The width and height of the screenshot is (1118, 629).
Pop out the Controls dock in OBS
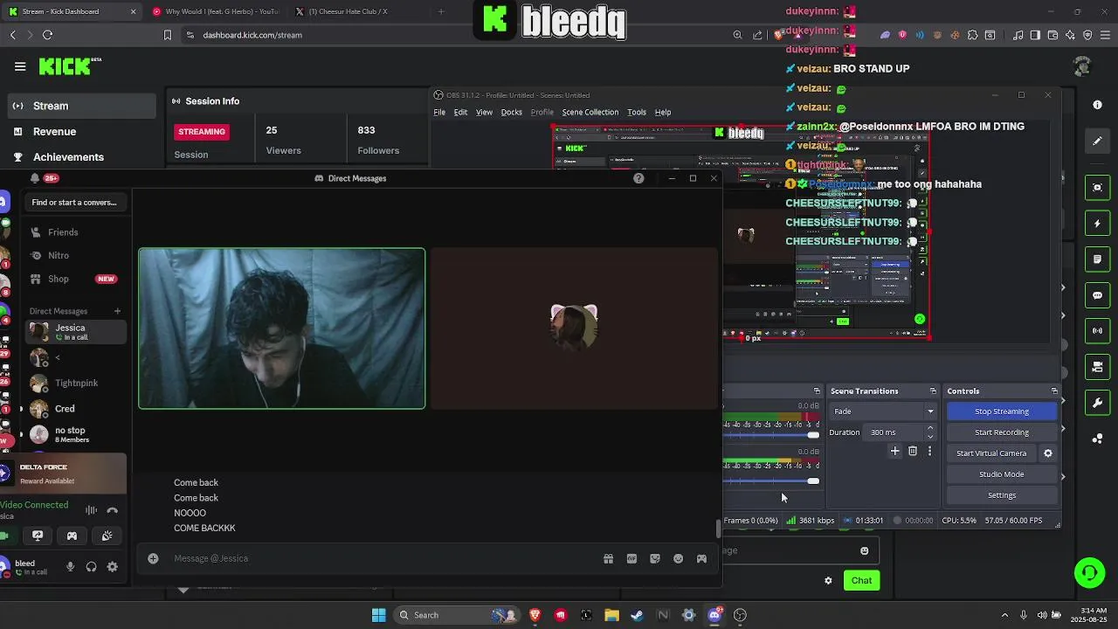point(1054,391)
